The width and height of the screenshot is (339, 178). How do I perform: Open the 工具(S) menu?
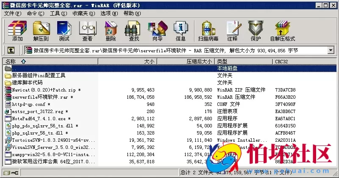[x=58, y=13]
